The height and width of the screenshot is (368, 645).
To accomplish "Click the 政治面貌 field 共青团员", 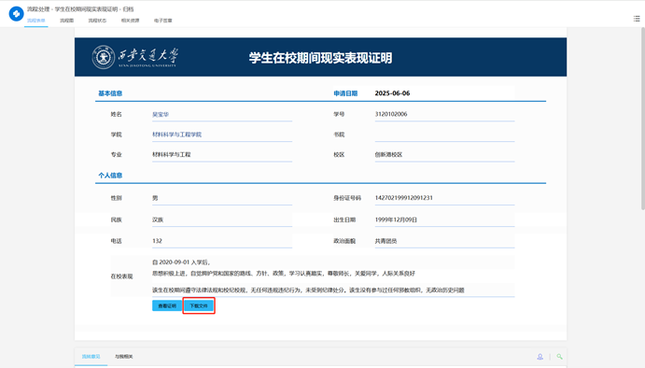I will click(x=444, y=241).
